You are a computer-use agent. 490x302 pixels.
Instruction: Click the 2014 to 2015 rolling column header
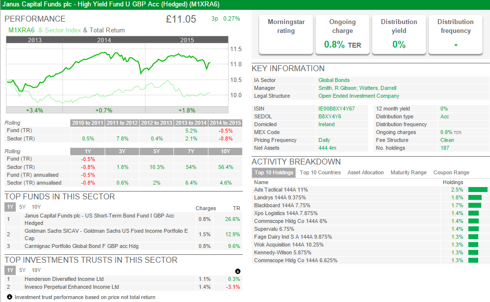point(225,123)
